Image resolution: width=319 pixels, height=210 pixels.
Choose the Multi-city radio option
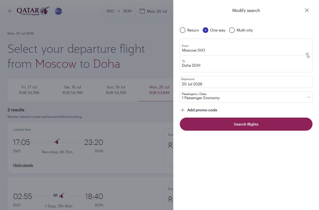[x=232, y=30]
